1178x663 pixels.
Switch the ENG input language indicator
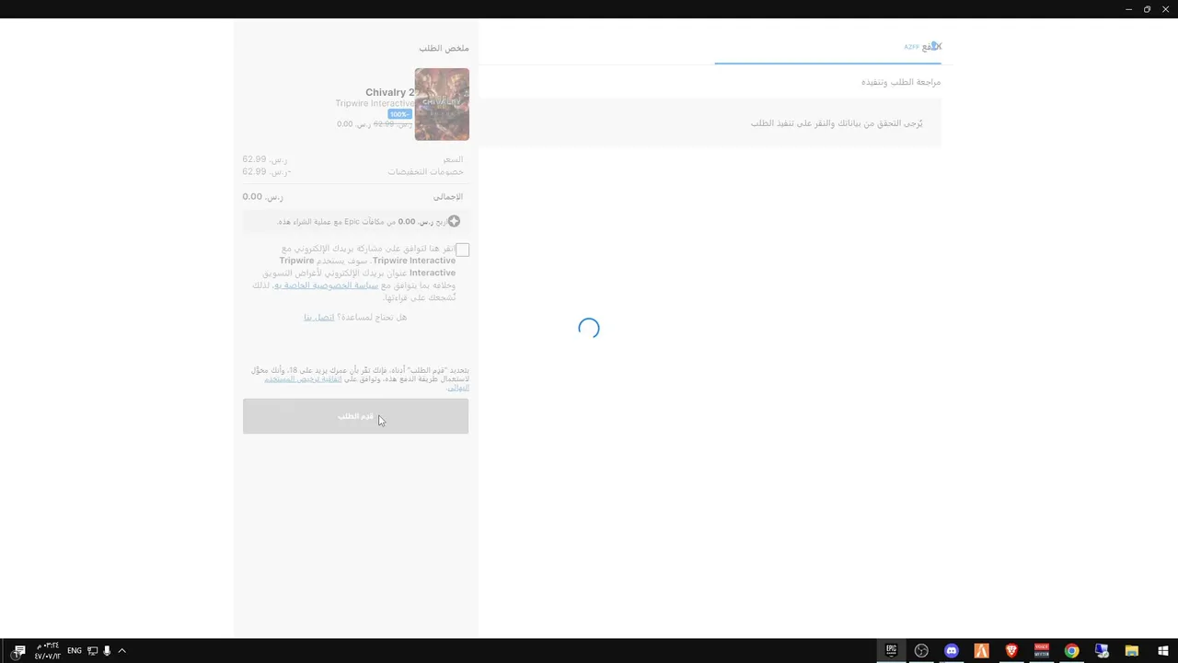coord(75,651)
